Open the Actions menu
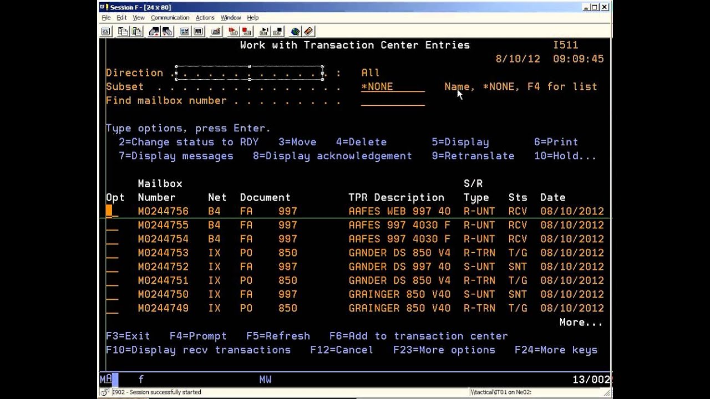 click(205, 18)
